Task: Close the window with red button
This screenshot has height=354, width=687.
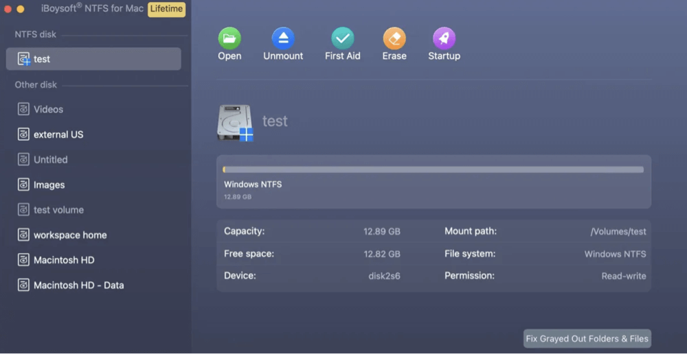Action: pyautogui.click(x=8, y=9)
